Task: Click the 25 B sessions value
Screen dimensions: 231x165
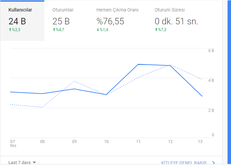Action: 61,21
